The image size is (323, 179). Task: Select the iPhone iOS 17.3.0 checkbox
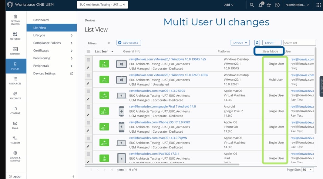tap(88, 123)
